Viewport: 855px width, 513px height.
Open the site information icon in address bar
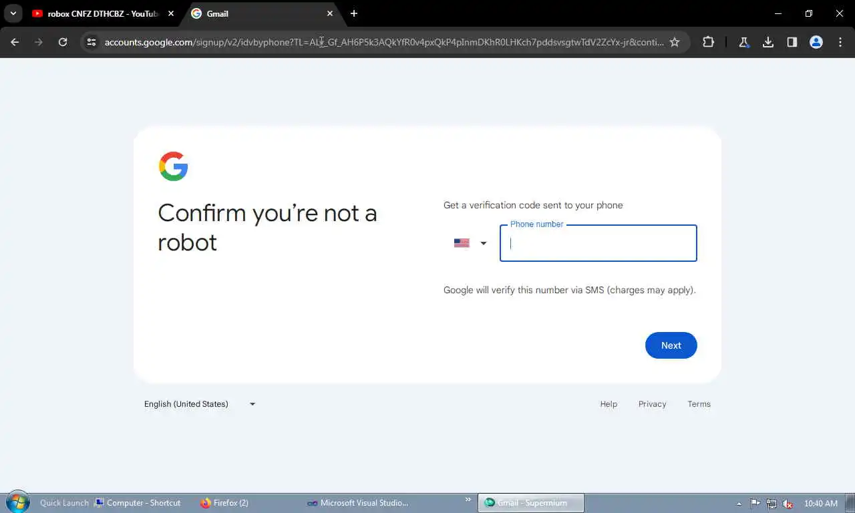(x=92, y=42)
